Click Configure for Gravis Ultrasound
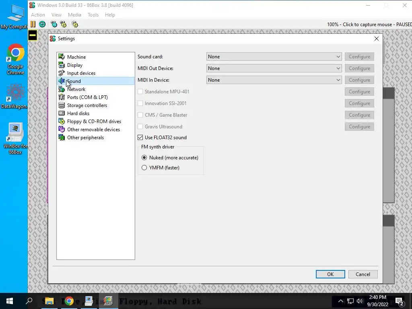This screenshot has height=309, width=412. point(359,127)
